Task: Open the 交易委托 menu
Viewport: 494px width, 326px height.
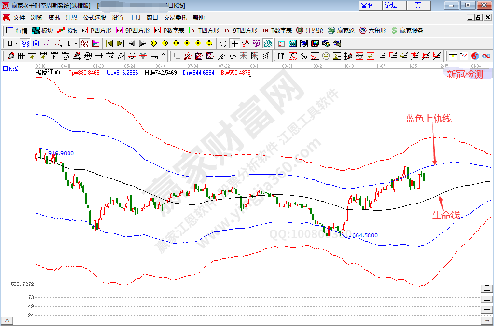Action: pos(176,17)
